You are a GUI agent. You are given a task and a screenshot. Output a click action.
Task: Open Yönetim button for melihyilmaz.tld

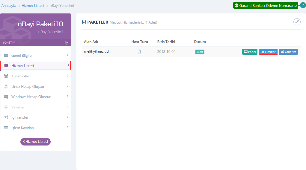pyautogui.click(x=288, y=52)
